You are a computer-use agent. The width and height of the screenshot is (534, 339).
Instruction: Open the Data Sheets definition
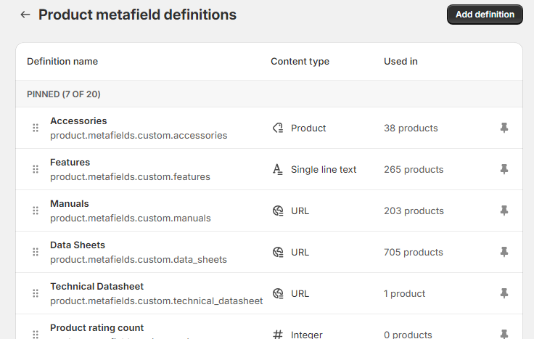click(x=78, y=245)
